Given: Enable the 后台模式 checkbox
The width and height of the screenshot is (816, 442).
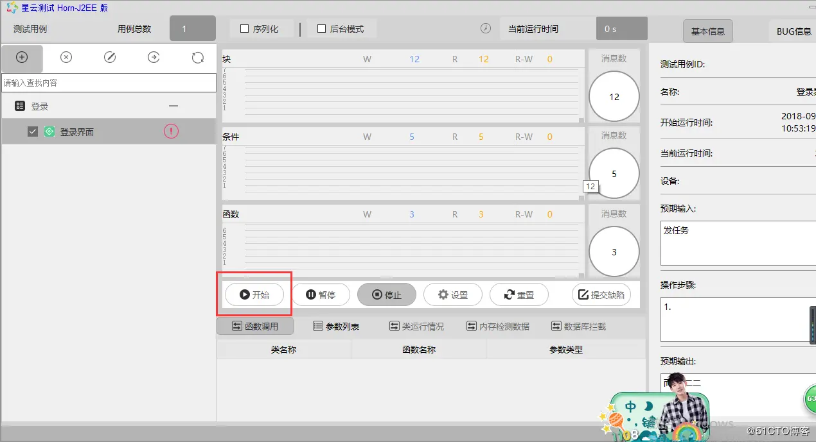Looking at the screenshot, I should click(x=321, y=29).
